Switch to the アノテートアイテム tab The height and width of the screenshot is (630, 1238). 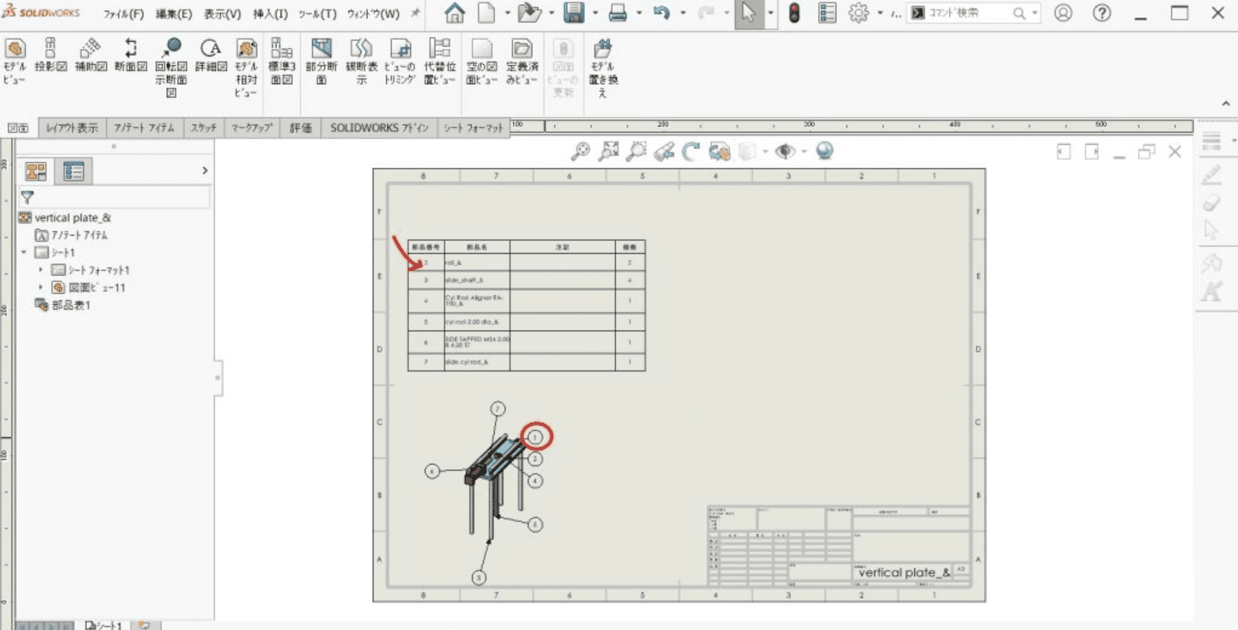145,128
